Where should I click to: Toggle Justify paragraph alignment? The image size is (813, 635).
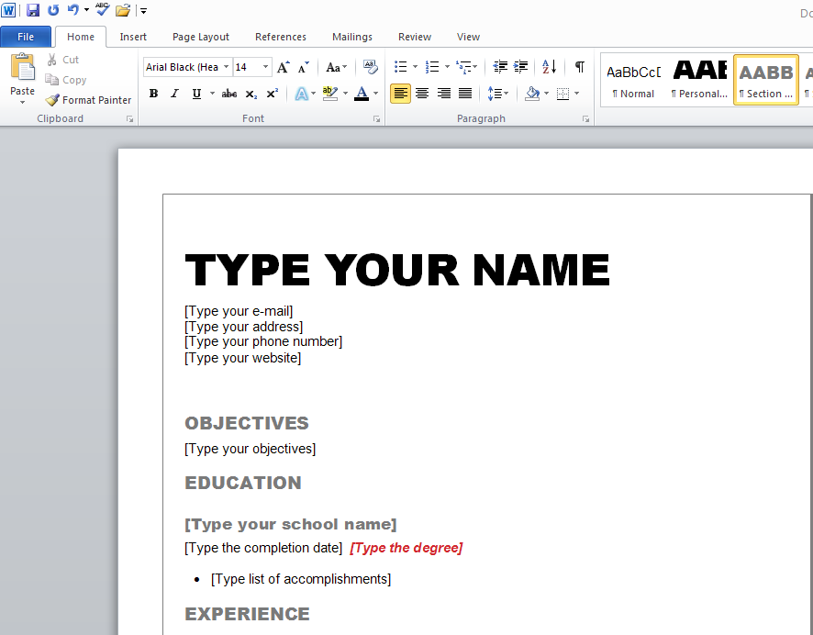pyautogui.click(x=464, y=93)
